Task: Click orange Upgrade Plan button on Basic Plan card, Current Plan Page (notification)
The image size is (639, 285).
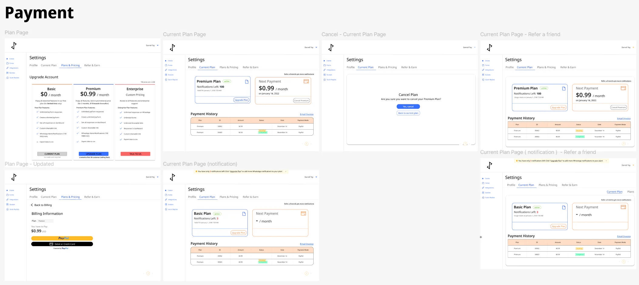Action: [238, 233]
